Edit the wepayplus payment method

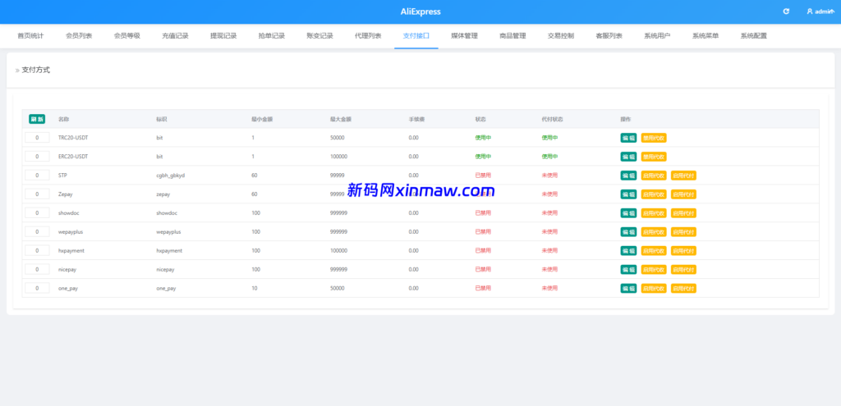pyautogui.click(x=628, y=231)
